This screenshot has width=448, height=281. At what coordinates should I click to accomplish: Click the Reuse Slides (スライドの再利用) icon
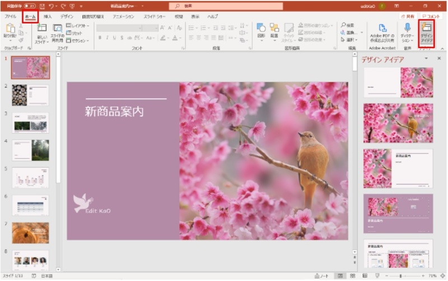pyautogui.click(x=58, y=34)
